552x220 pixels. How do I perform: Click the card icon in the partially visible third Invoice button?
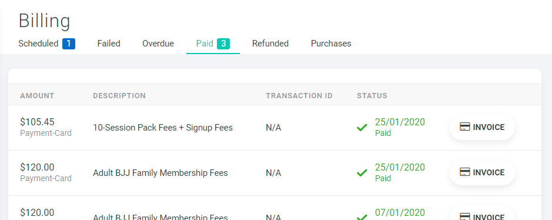click(x=464, y=216)
